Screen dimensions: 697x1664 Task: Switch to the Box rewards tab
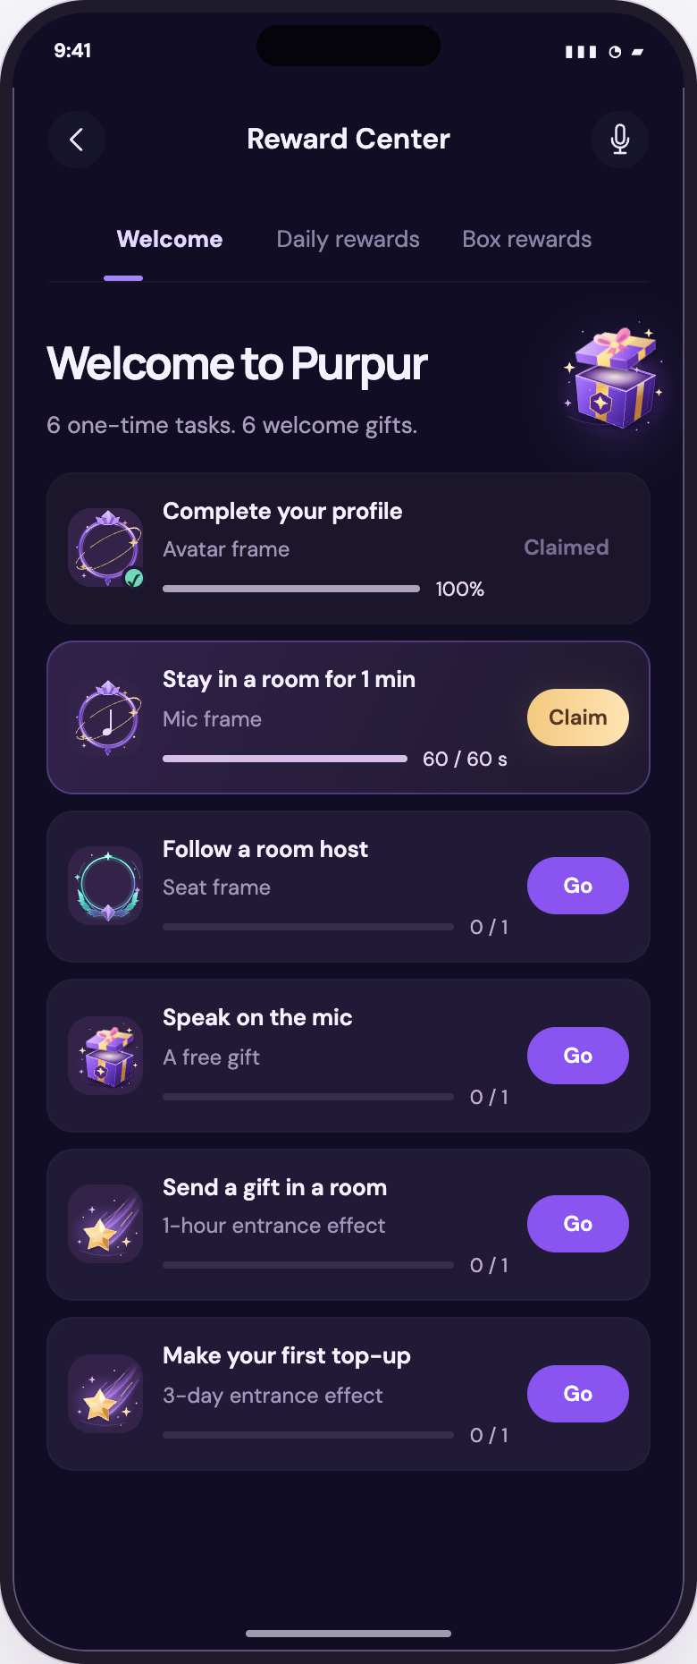pyautogui.click(x=526, y=239)
